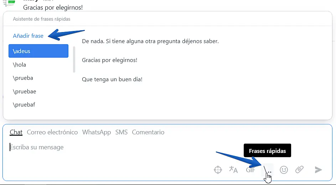Click the crosshair target icon in toolbar

pyautogui.click(x=218, y=170)
